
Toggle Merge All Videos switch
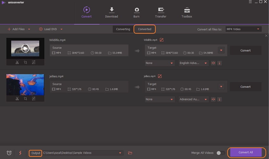tap(221, 153)
